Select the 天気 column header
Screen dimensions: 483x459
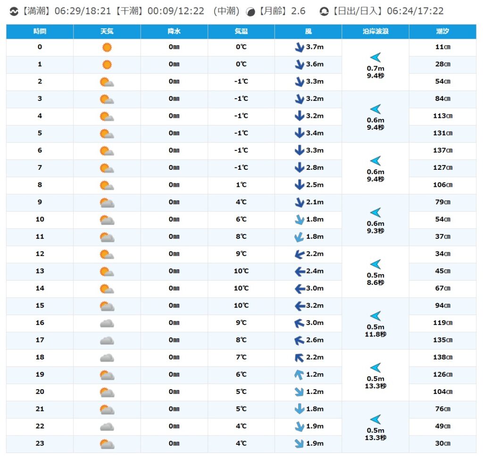coord(107,32)
